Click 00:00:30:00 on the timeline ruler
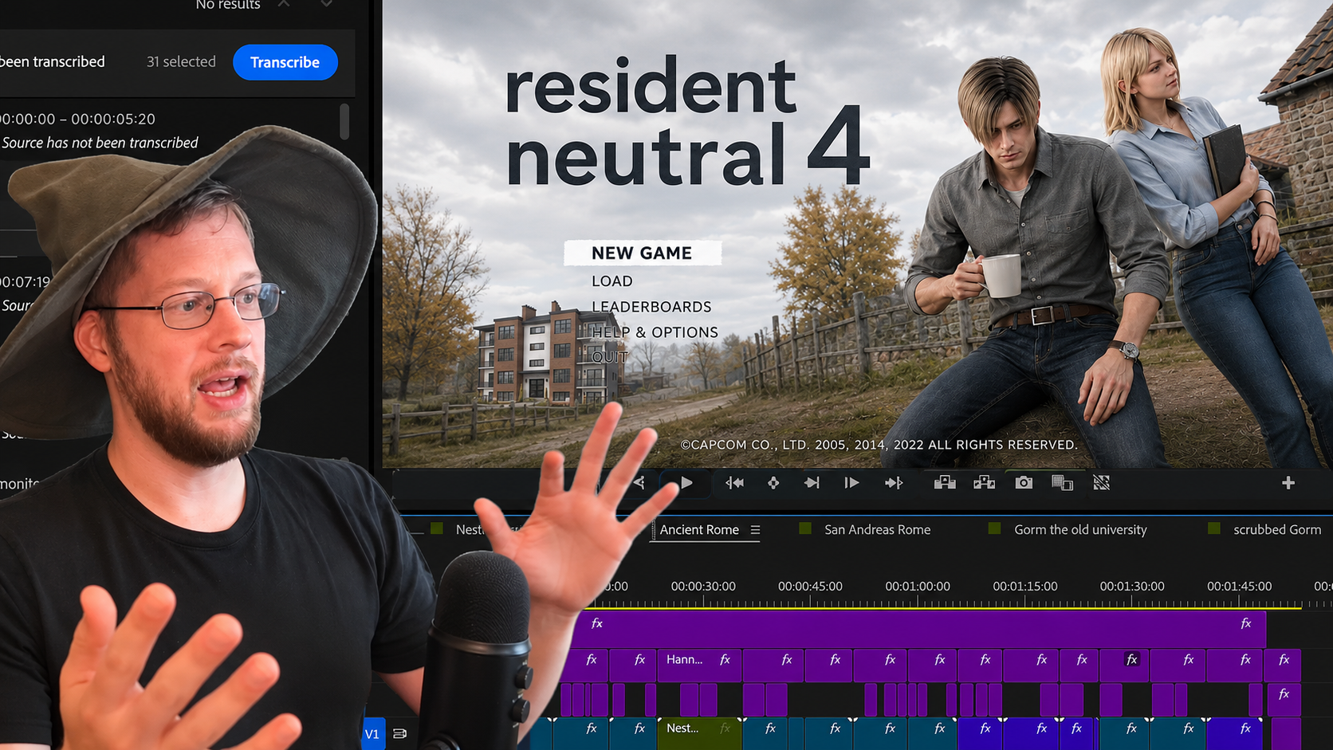1333x750 pixels. [703, 586]
